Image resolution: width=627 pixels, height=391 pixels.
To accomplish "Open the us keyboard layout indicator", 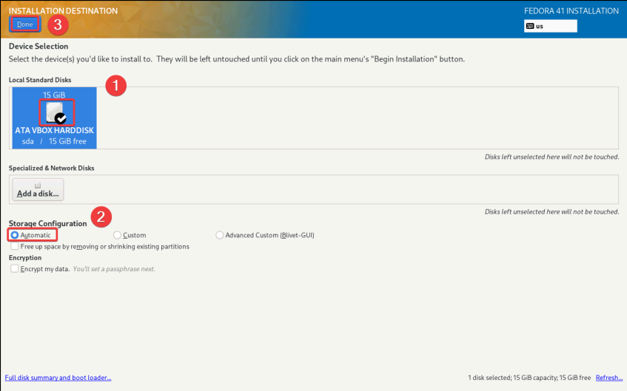I will click(550, 27).
